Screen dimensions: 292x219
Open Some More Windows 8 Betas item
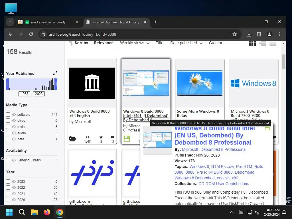click(198, 113)
